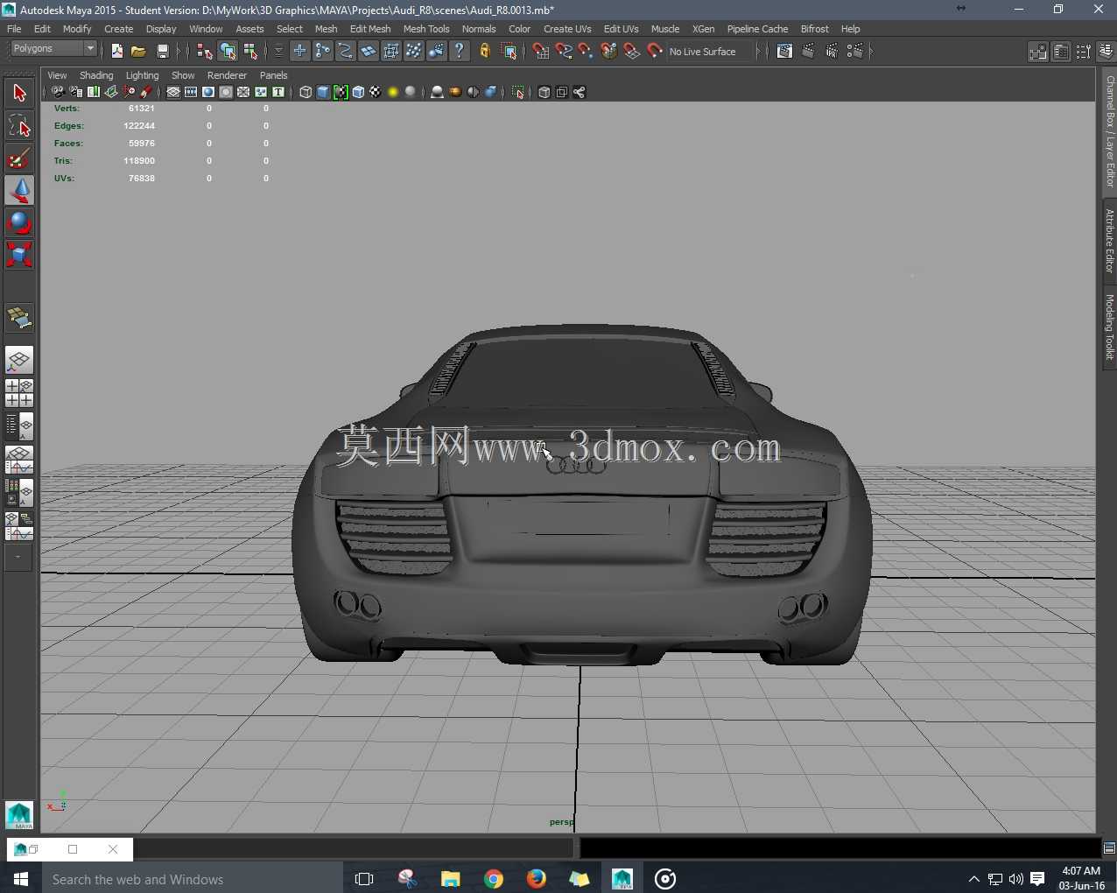Select by hierarchy mode icon
The width and height of the screenshot is (1117, 893).
pyautogui.click(x=205, y=52)
